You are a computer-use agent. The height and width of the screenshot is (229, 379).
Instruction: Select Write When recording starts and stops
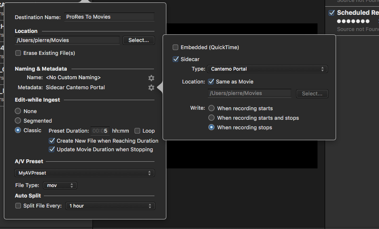[x=212, y=118]
